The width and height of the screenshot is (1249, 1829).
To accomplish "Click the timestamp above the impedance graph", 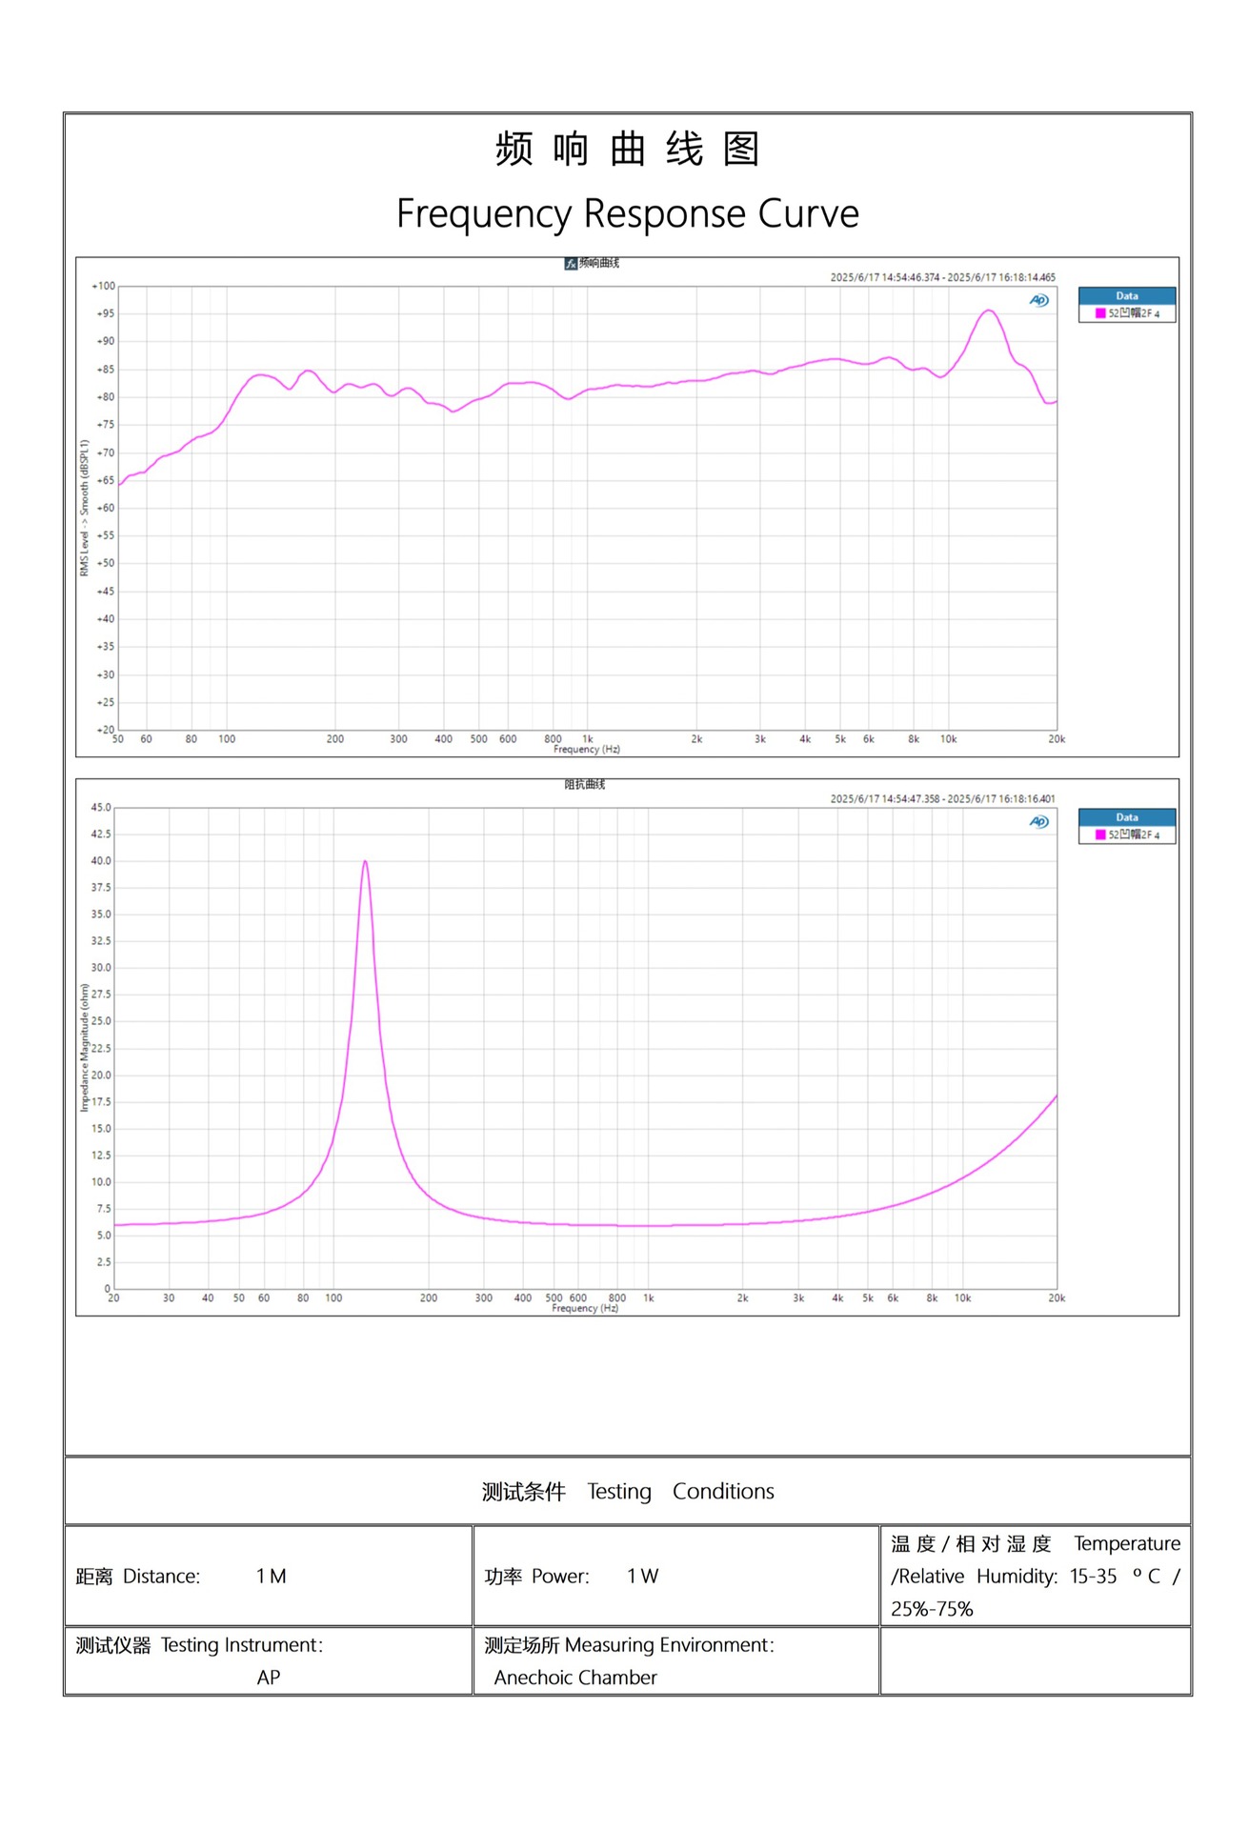I will click(942, 799).
